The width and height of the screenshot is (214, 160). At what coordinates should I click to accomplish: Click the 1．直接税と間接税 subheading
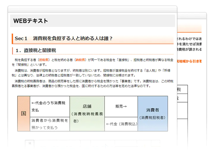pyautogui.click(x=36, y=50)
